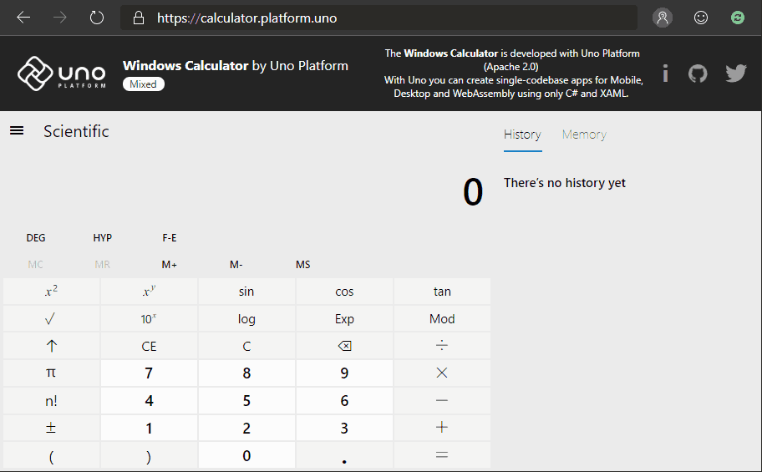
Task: Click the plus operator key
Action: (x=442, y=428)
